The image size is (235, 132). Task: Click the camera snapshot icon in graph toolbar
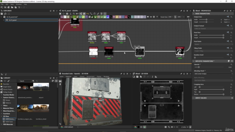[x=67, y=14]
